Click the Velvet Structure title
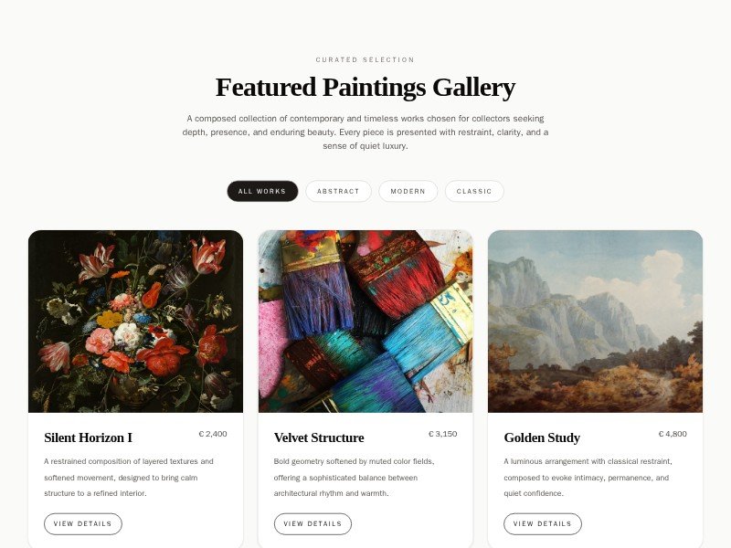The width and height of the screenshot is (731, 548). point(319,437)
